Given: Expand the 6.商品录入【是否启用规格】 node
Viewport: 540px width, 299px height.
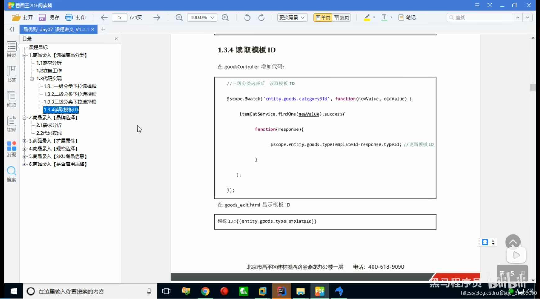Looking at the screenshot, I should click(x=24, y=164).
